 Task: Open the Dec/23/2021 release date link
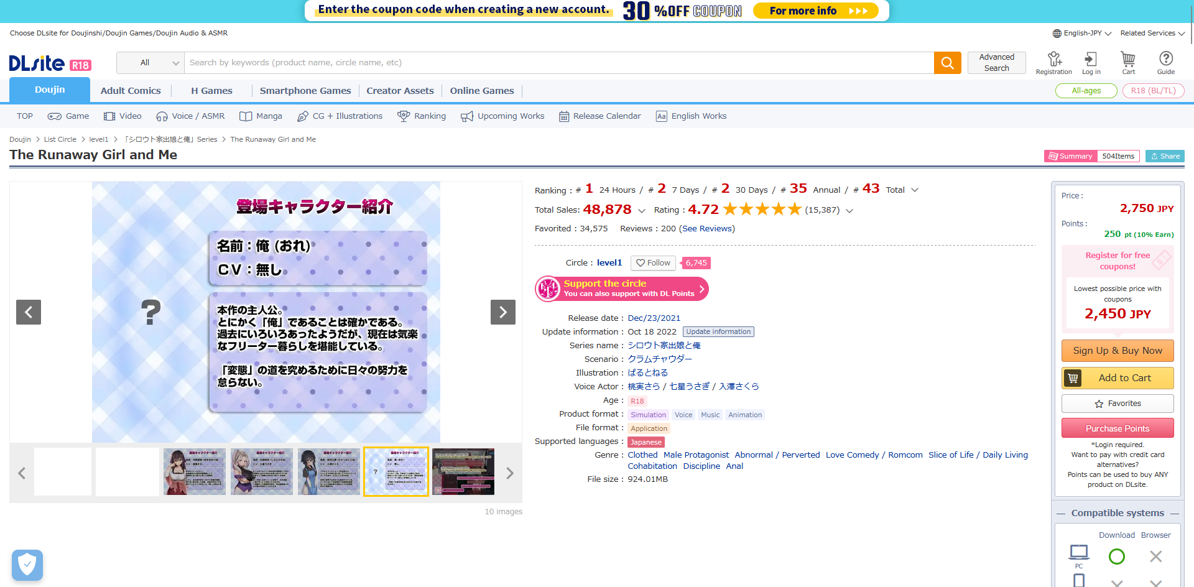click(x=654, y=318)
